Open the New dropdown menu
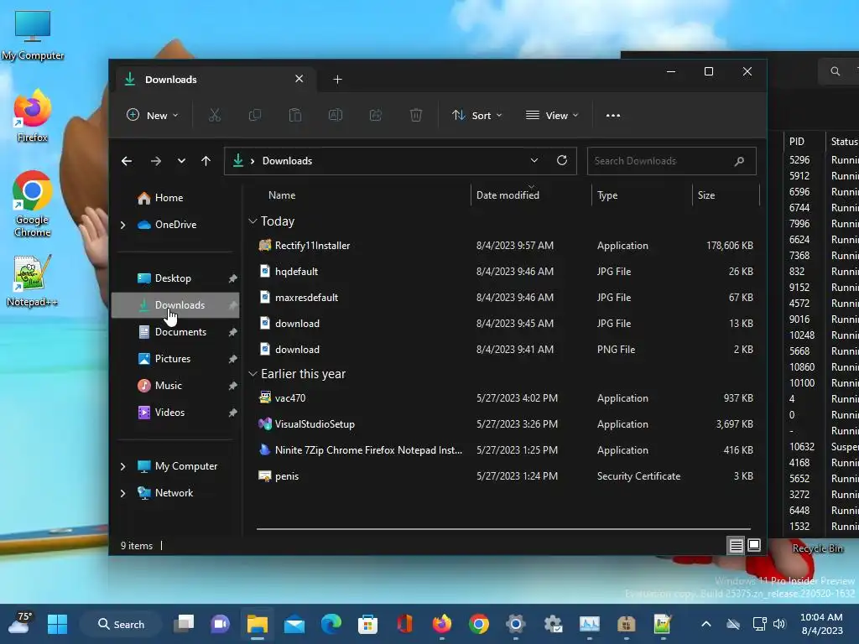The image size is (859, 644). pyautogui.click(x=153, y=115)
